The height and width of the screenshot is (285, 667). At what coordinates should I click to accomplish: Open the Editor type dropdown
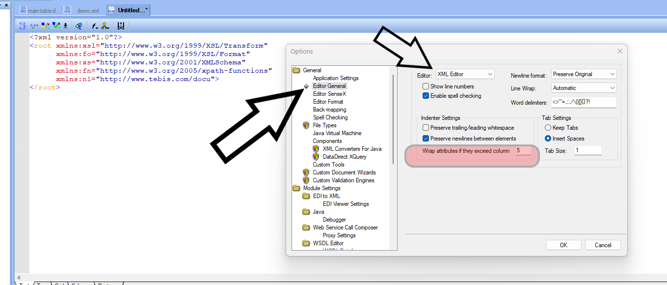point(465,74)
